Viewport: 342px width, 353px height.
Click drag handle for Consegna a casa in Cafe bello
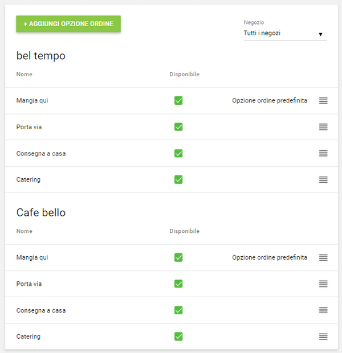[x=323, y=310]
